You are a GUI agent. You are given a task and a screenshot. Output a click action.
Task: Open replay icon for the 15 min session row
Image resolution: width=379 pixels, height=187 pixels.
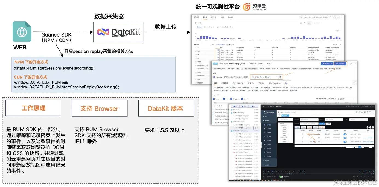(x=218, y=52)
